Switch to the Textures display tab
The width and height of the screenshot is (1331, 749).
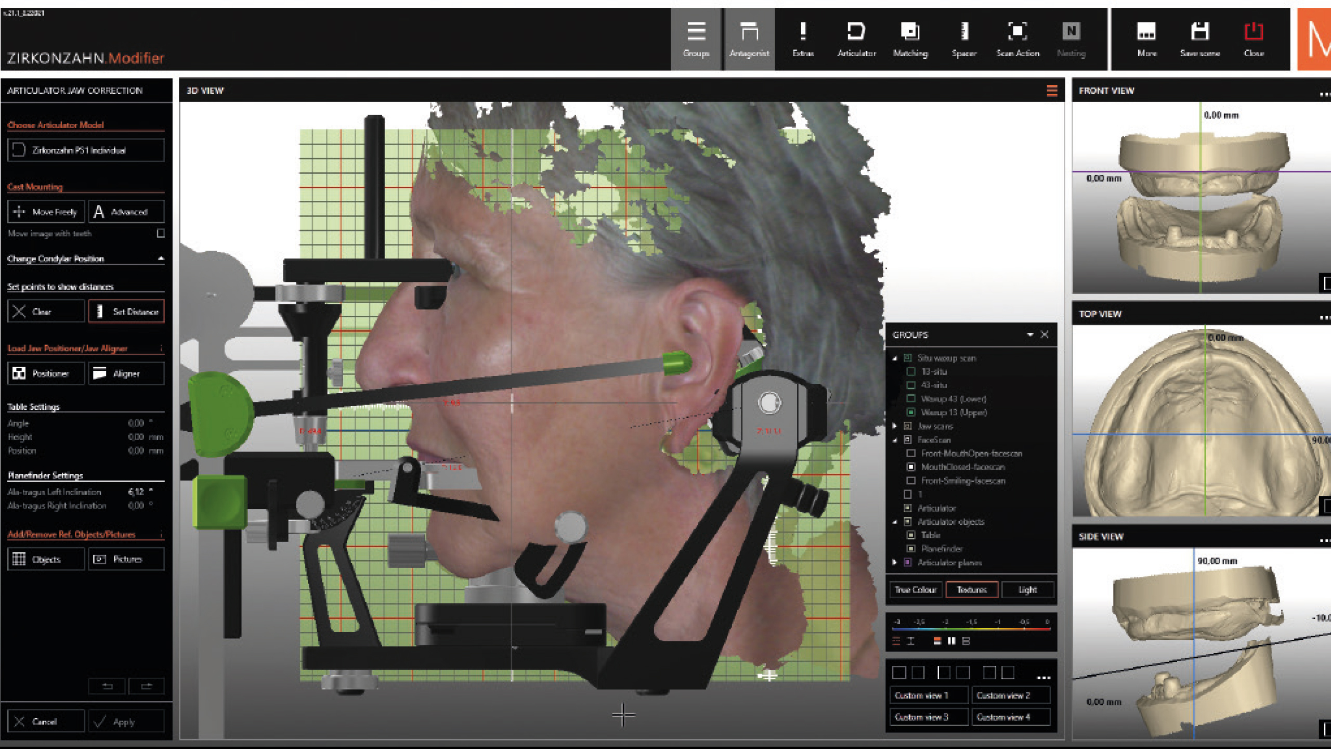pos(971,590)
